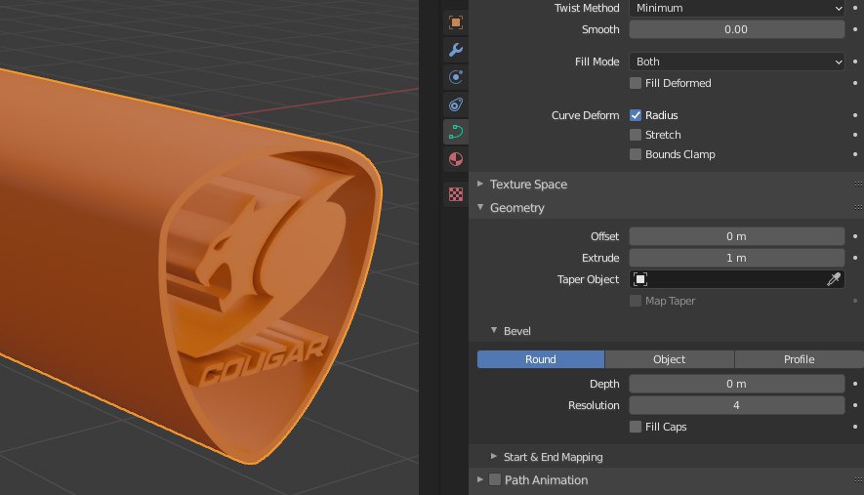Collapse the Bevel subpanel

(494, 331)
